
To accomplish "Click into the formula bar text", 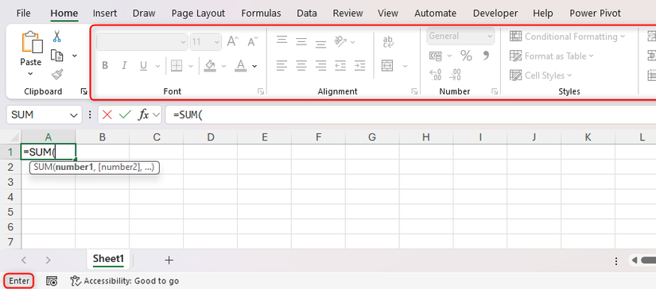I will point(188,115).
